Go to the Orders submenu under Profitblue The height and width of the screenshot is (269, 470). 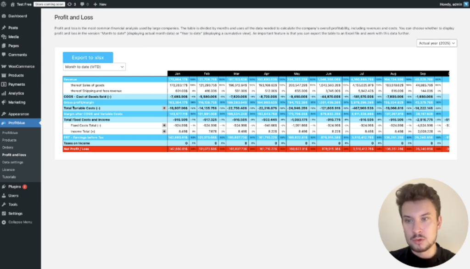7,148
